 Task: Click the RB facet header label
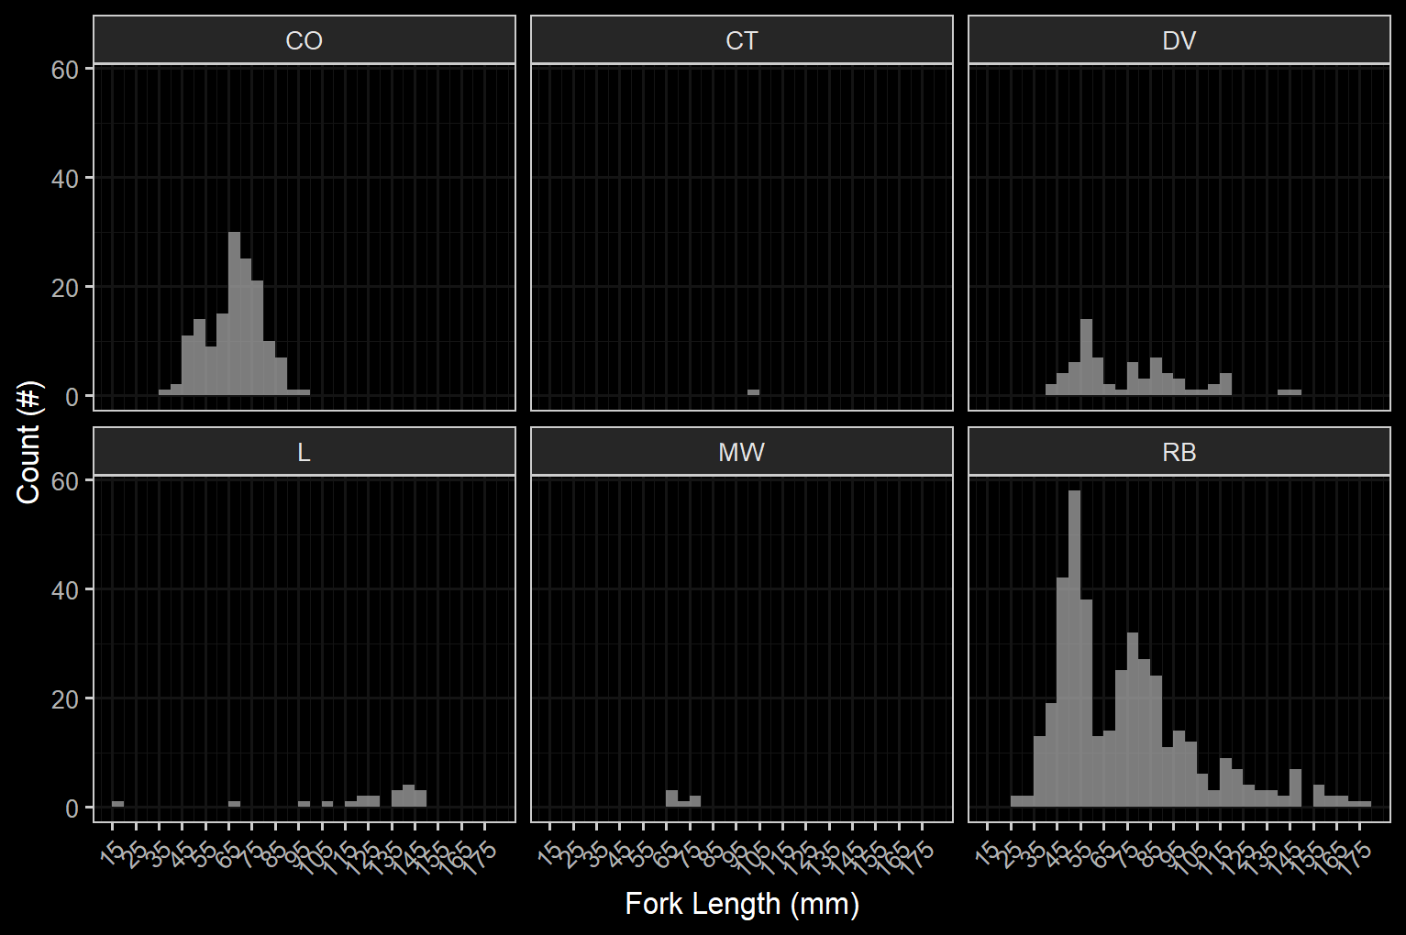pyautogui.click(x=1179, y=453)
